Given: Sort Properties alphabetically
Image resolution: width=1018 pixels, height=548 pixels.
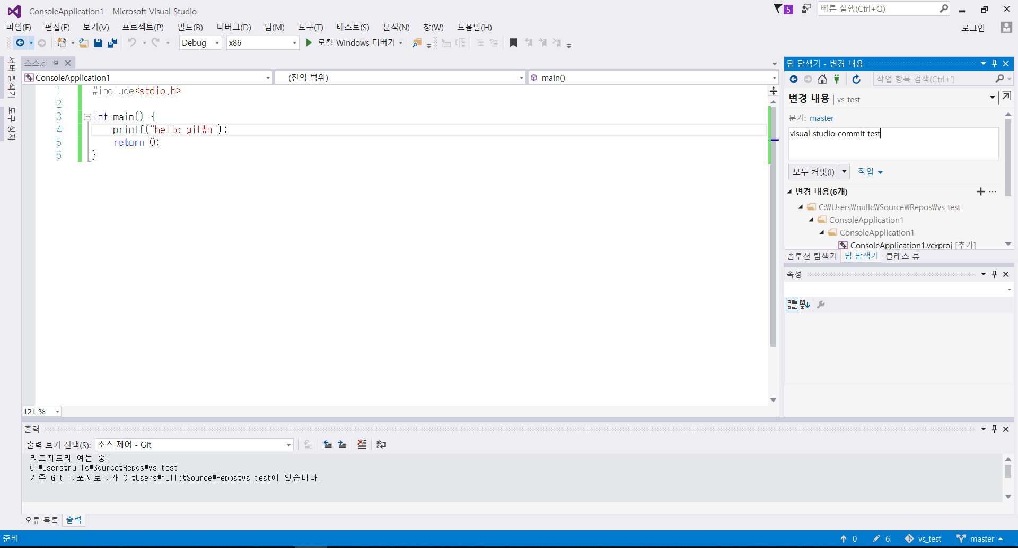Looking at the screenshot, I should (x=805, y=305).
